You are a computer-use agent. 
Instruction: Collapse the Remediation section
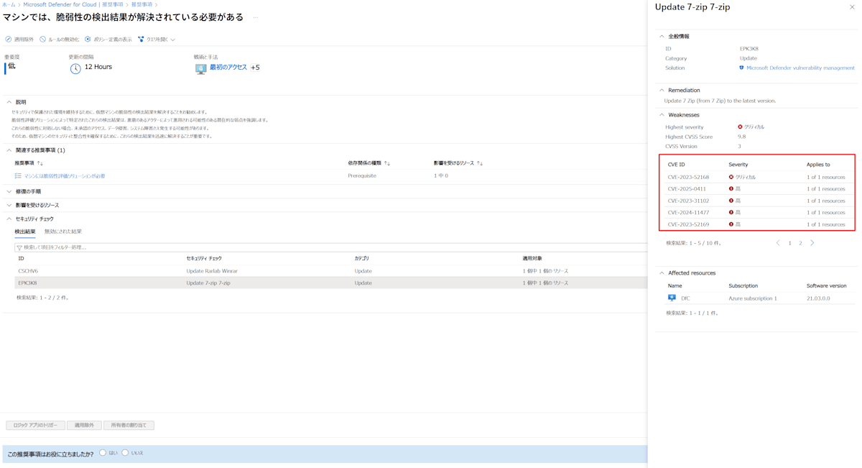coord(662,91)
